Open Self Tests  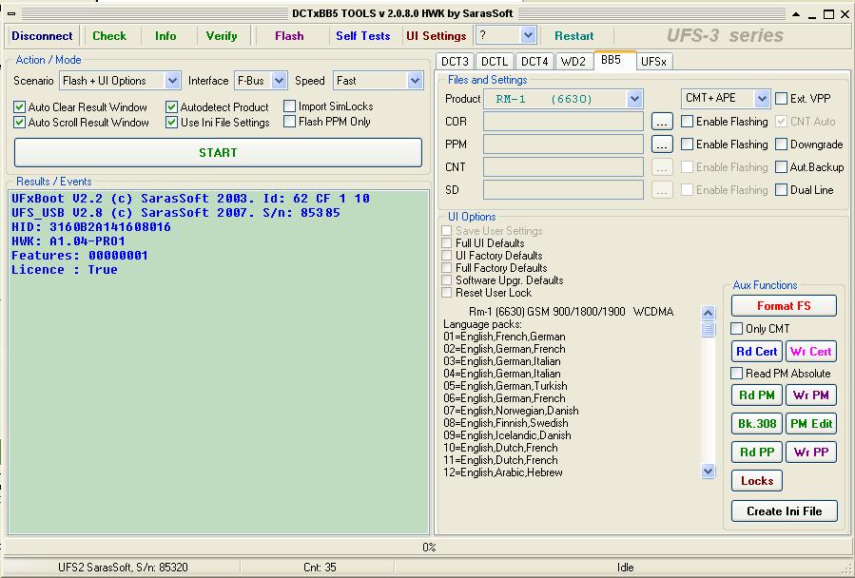click(x=362, y=36)
